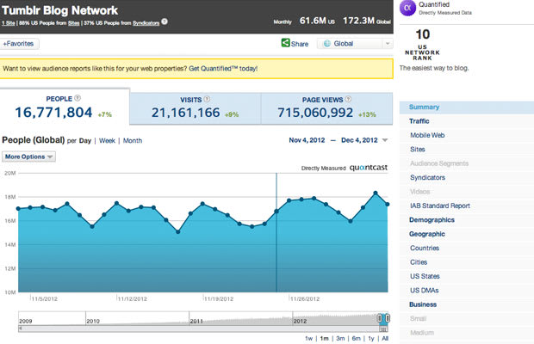Click the 1 Site link in header
The image size is (534, 344).
tap(8, 23)
